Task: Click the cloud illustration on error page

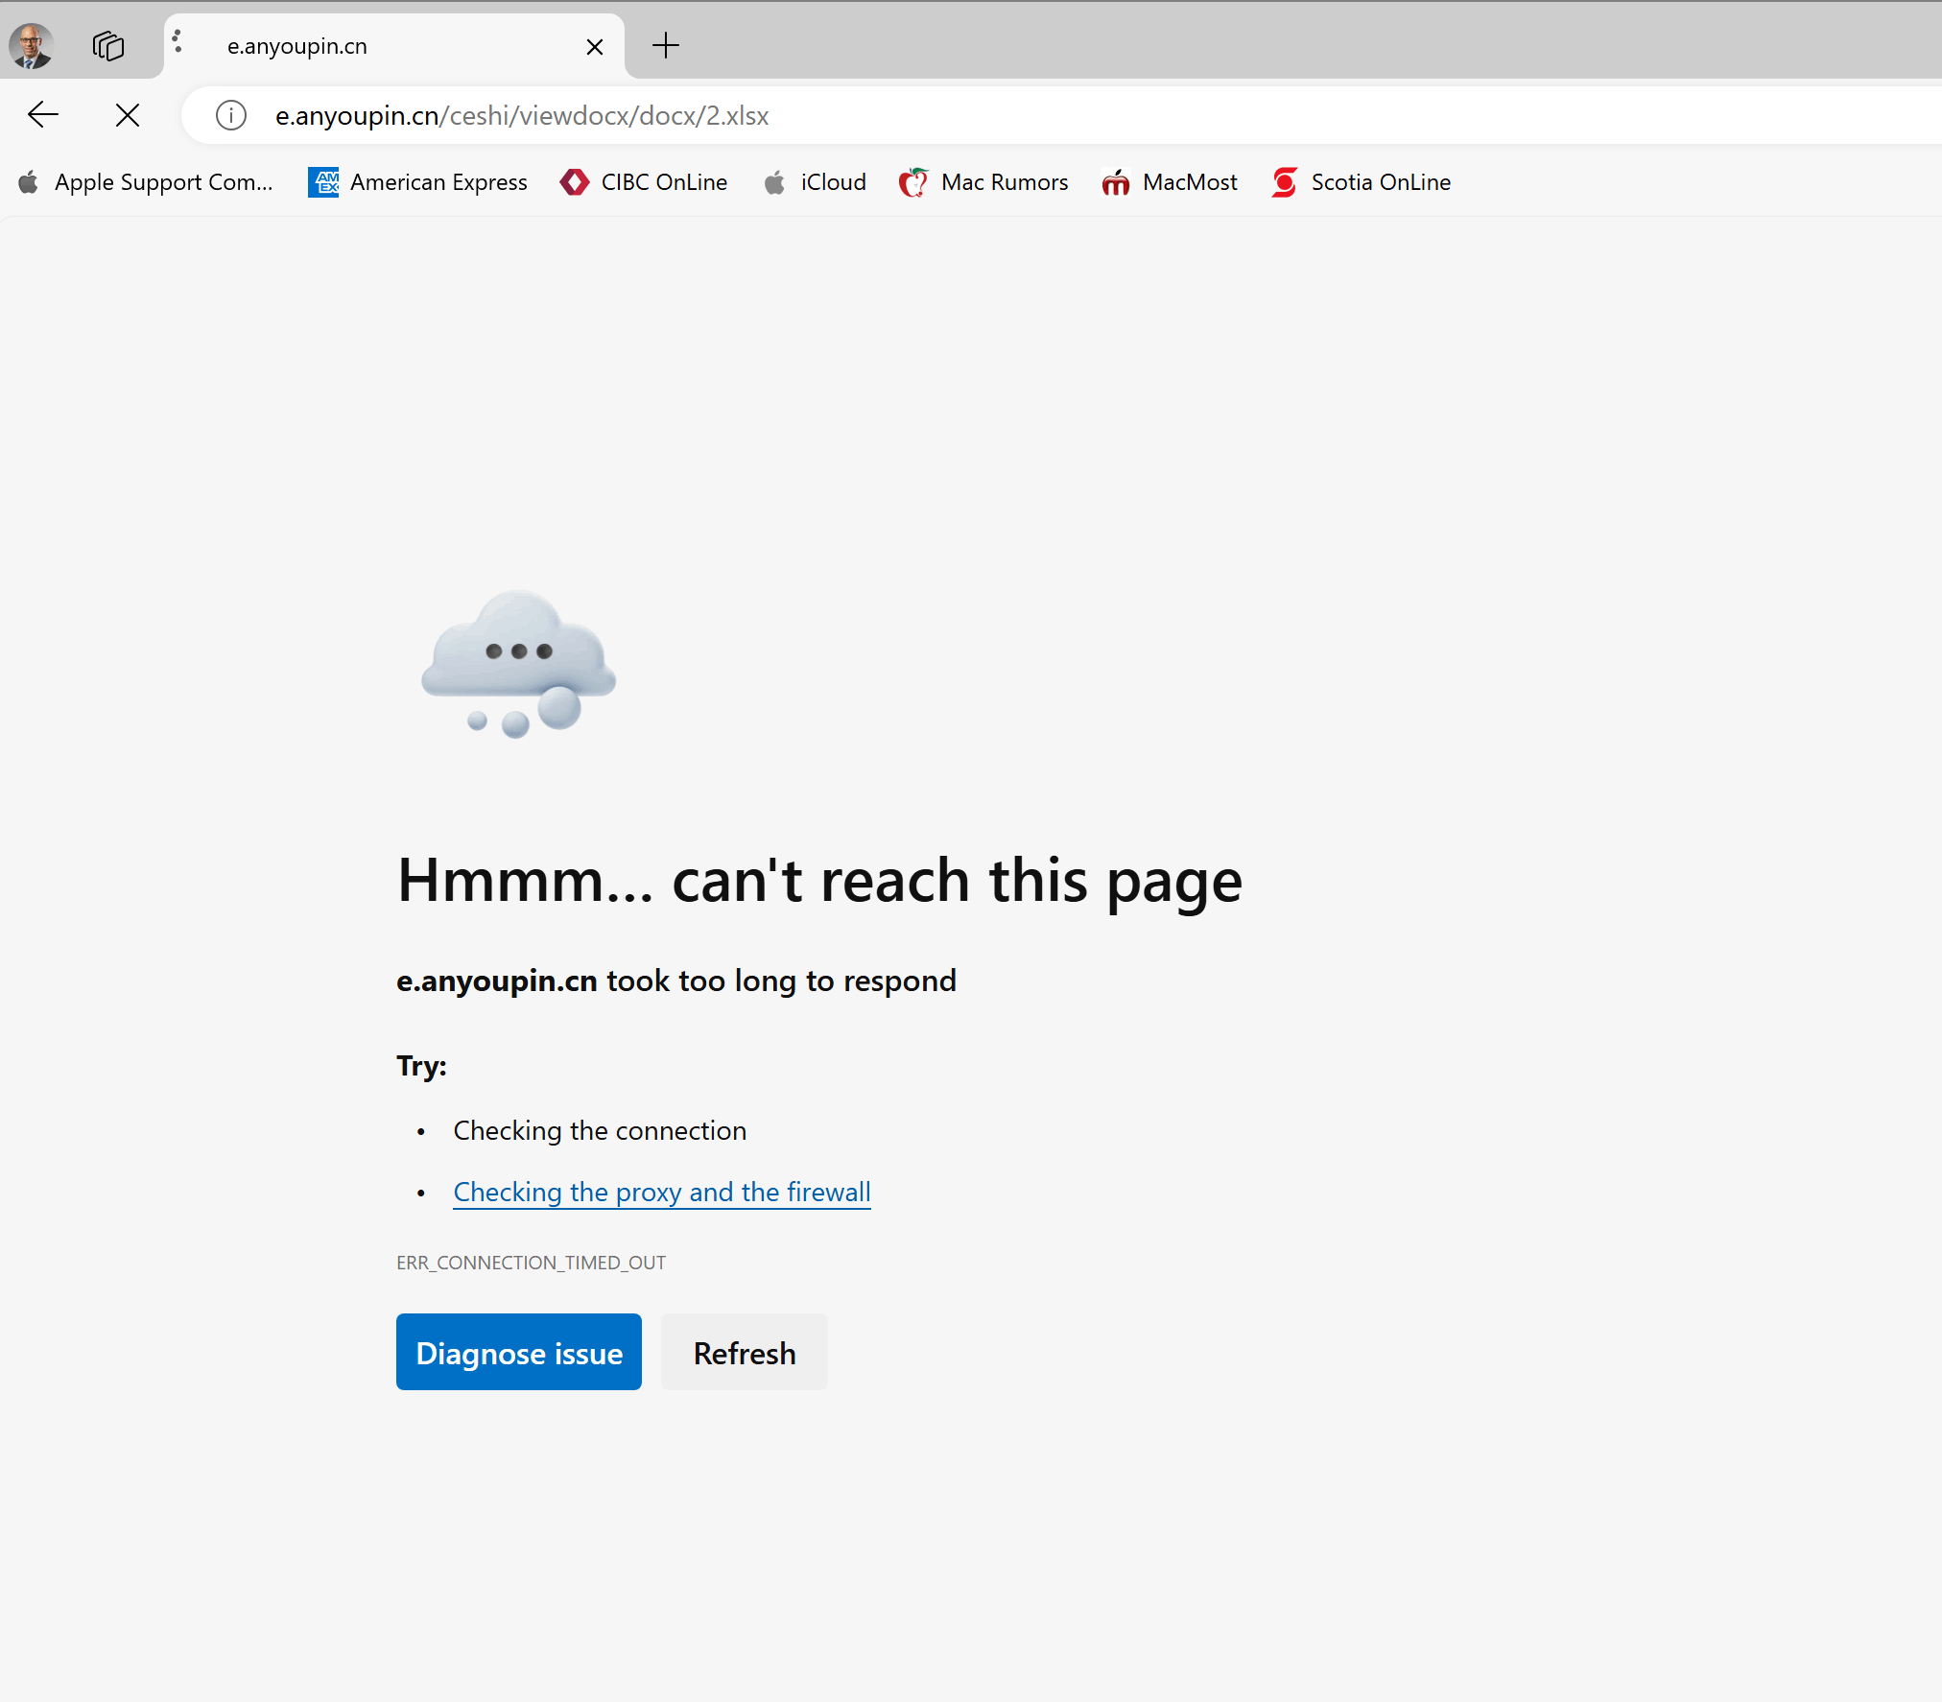Action: 519,662
